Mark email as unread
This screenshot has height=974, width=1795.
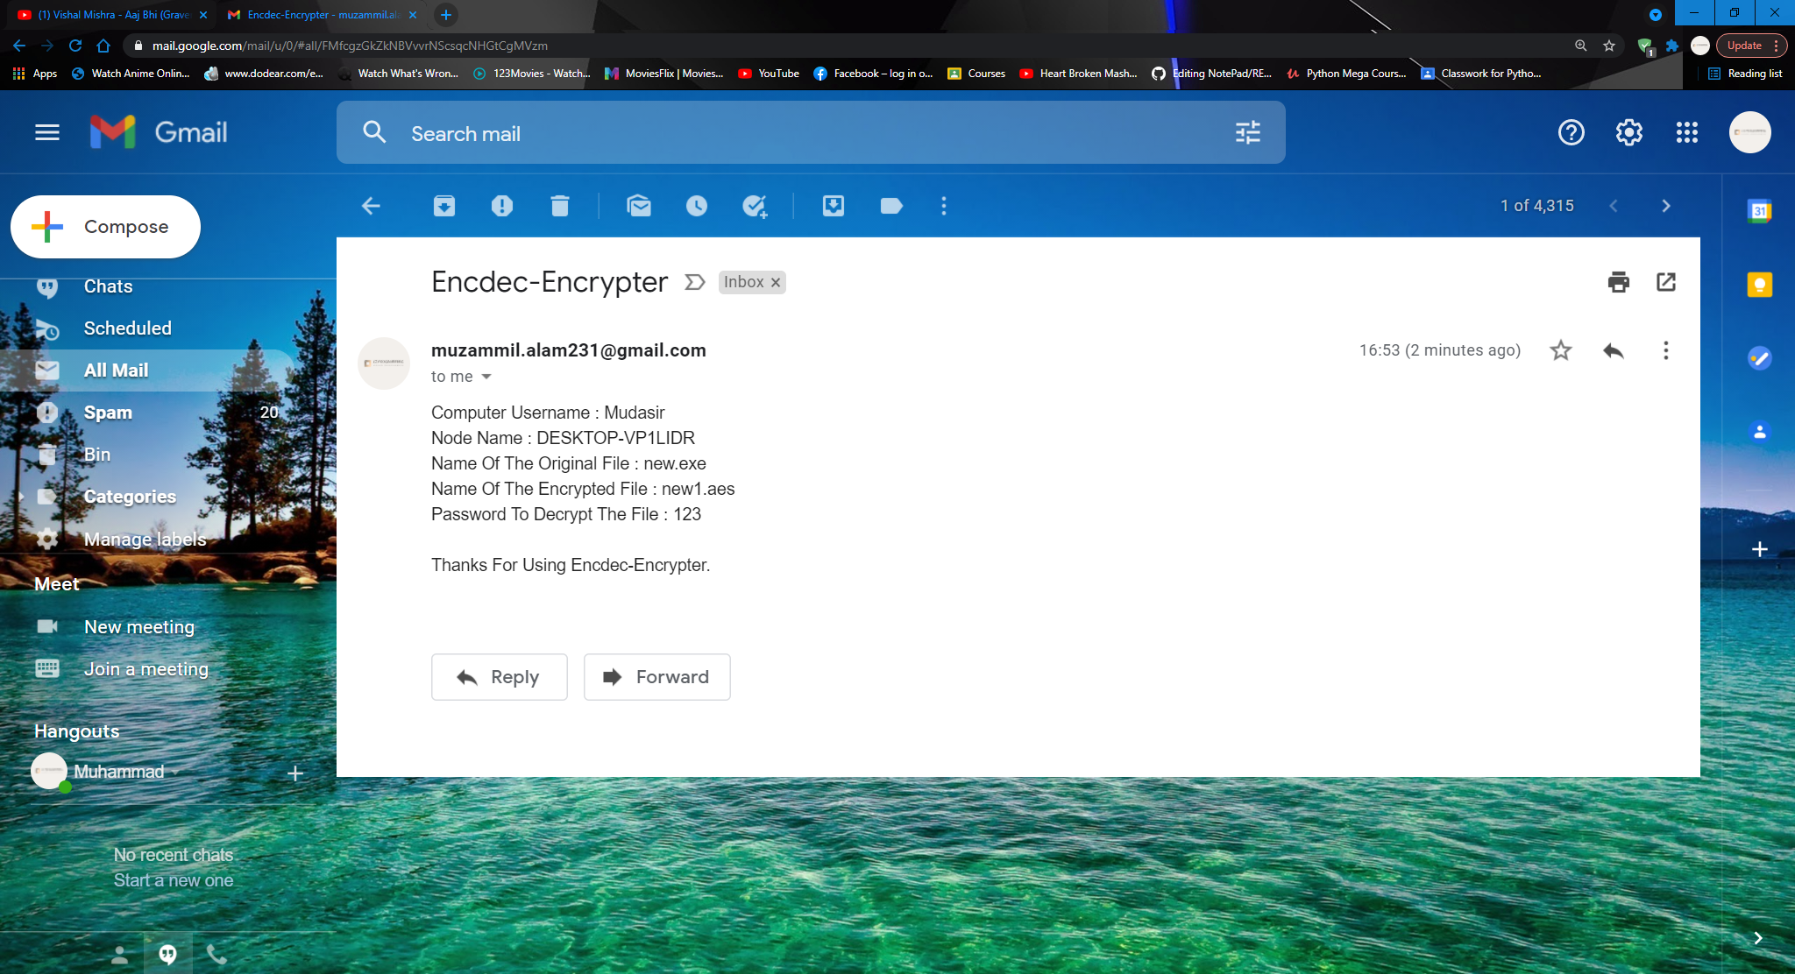point(639,206)
